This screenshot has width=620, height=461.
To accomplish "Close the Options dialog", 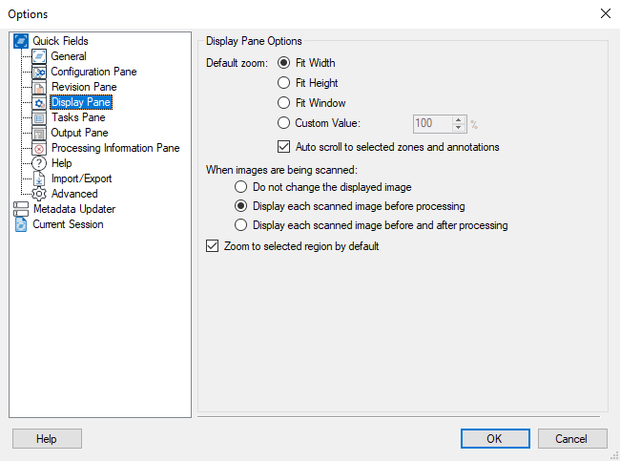I will pos(606,14).
